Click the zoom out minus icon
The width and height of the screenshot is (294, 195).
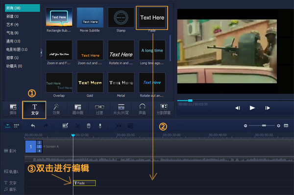pyautogui.click(x=245, y=126)
